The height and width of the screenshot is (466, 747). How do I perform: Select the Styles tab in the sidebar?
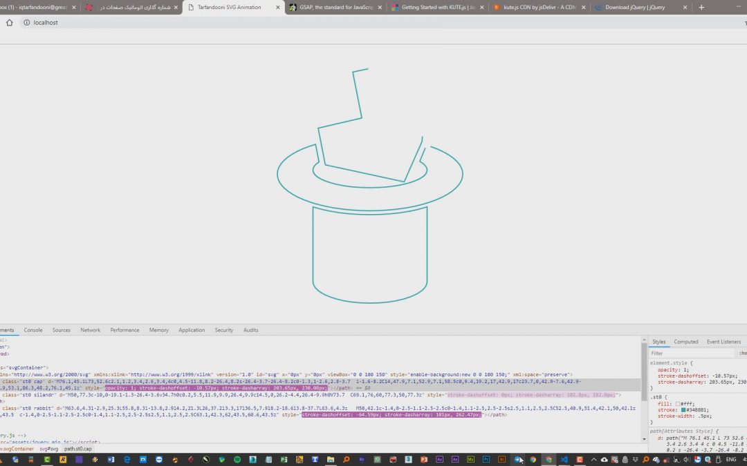659,342
